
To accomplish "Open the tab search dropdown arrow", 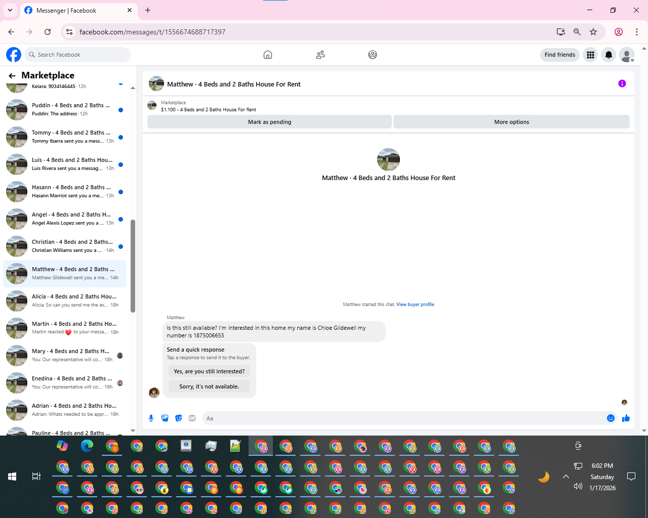I will [10, 10].
